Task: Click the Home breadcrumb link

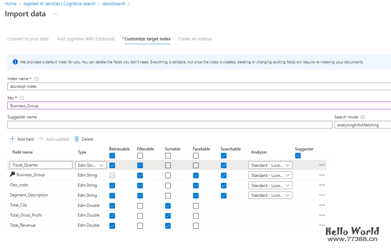Action: pos(10,4)
